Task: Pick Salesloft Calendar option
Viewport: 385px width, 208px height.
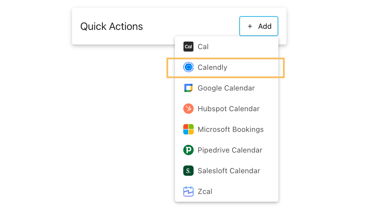Action: point(229,171)
